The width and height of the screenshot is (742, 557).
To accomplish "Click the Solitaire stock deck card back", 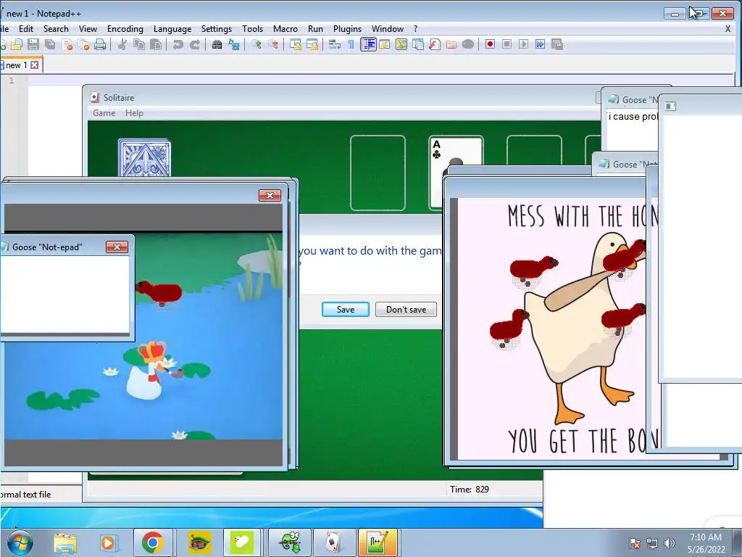I will 144,157.
